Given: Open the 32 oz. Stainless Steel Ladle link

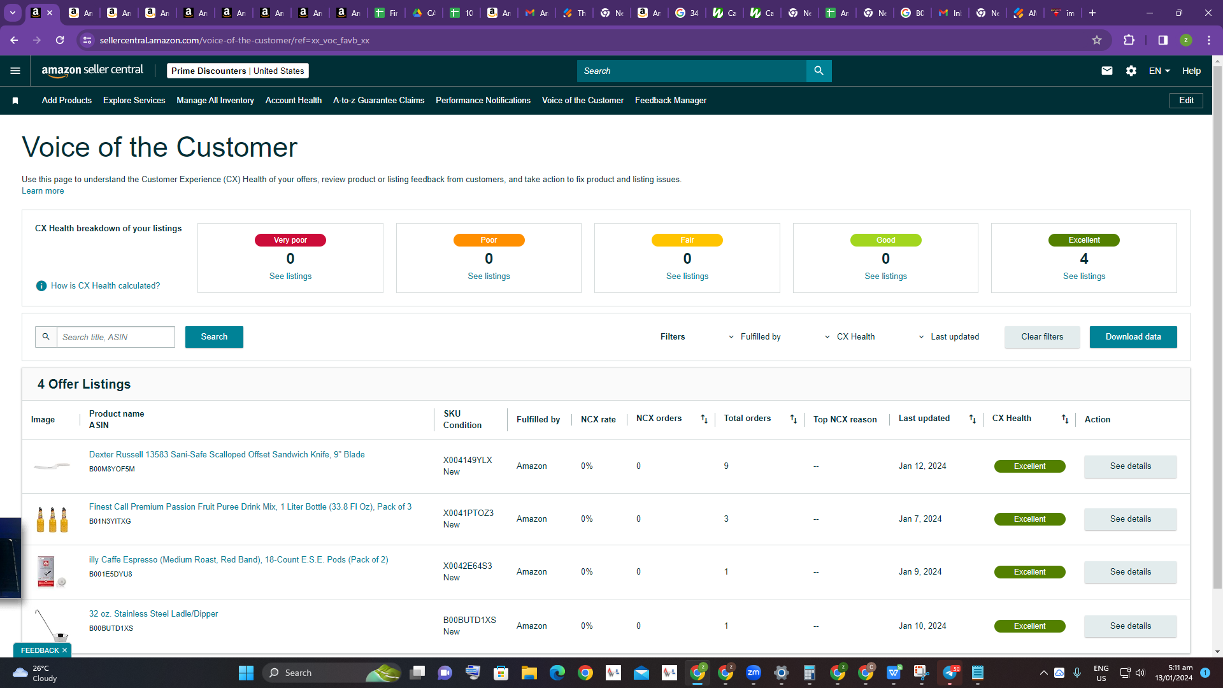Looking at the screenshot, I should click(x=154, y=614).
